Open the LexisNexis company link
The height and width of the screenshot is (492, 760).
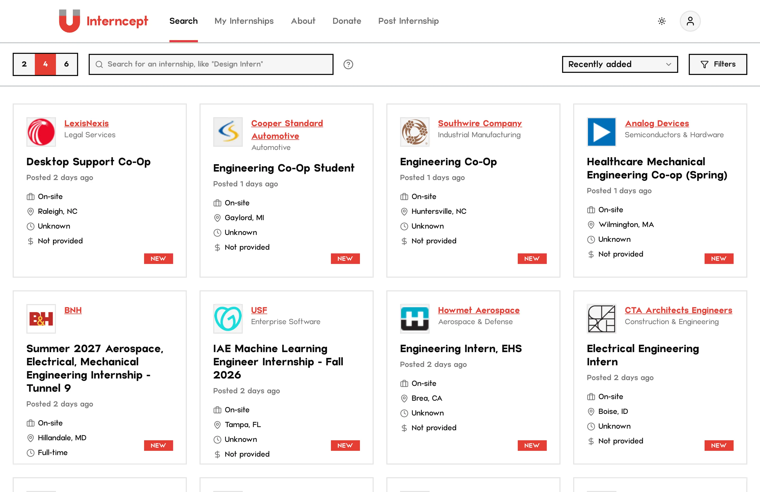pyautogui.click(x=87, y=123)
